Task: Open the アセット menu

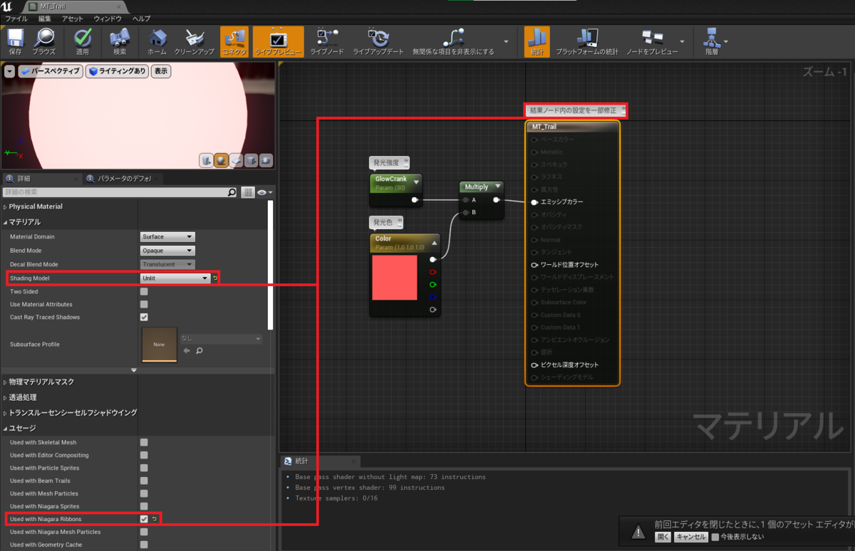Action: (x=72, y=18)
